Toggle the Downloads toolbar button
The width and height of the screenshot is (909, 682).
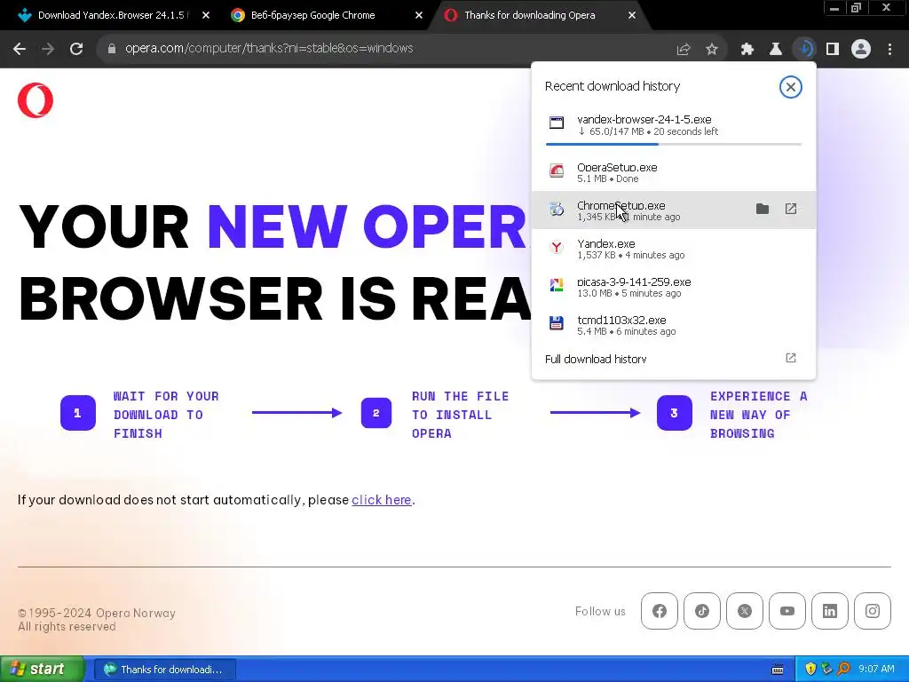[x=804, y=49]
